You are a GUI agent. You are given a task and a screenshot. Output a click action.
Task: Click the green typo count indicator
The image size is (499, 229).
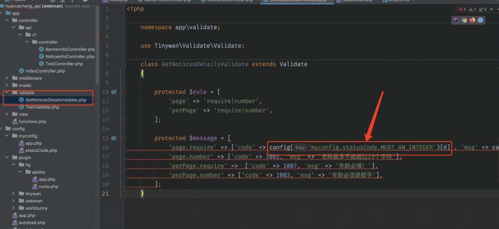pyautogui.click(x=483, y=9)
